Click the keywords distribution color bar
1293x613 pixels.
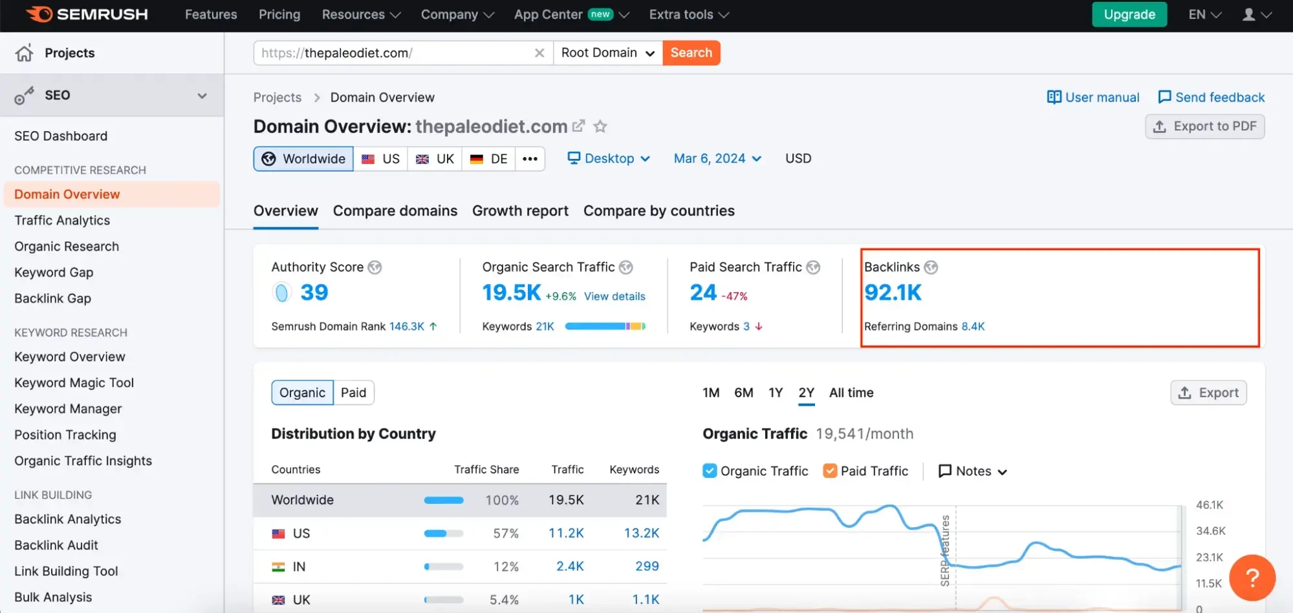tap(605, 327)
